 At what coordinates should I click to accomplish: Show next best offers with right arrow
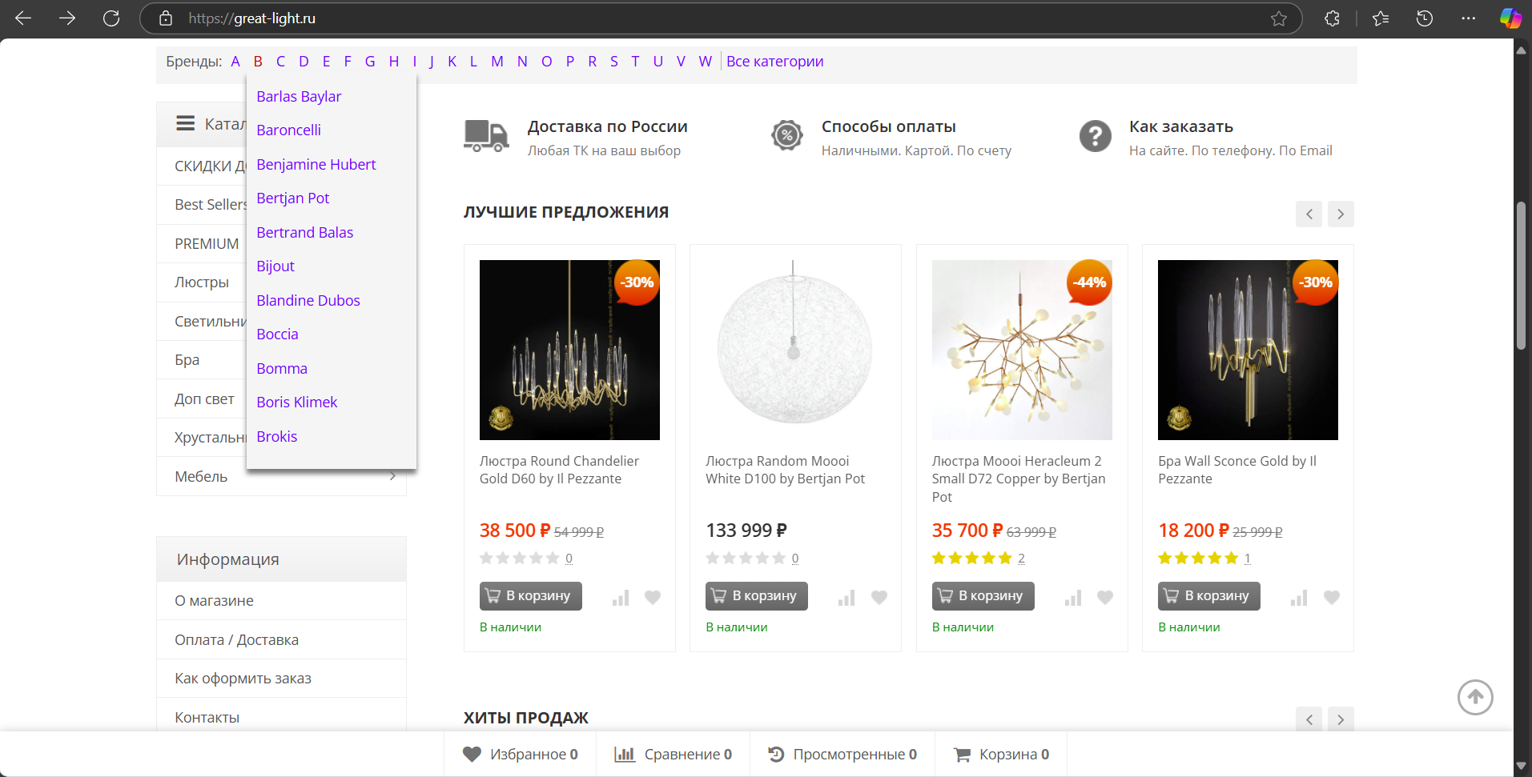[x=1341, y=214]
